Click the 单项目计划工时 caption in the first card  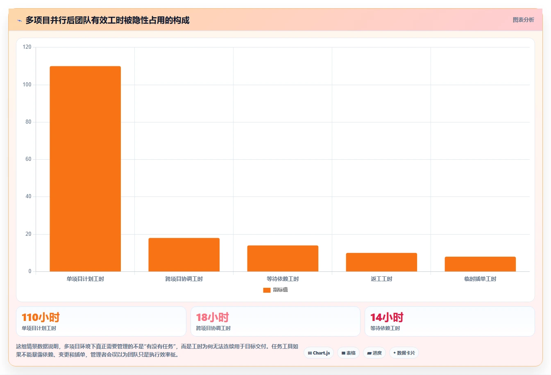click(x=39, y=328)
